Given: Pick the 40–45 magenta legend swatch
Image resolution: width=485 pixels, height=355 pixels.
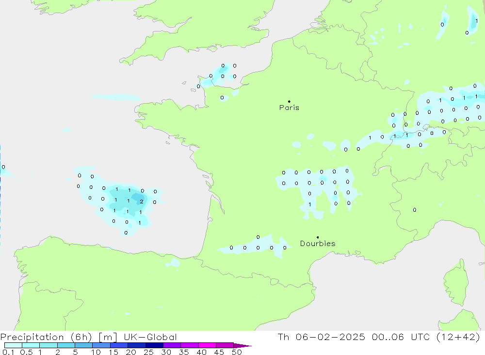Looking at the screenshot, I should [x=207, y=345].
